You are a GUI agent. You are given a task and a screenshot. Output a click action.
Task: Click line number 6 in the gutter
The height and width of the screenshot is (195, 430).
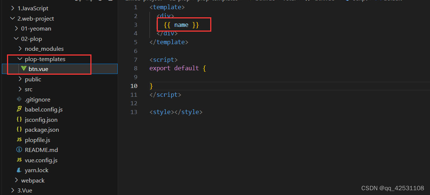(135, 51)
